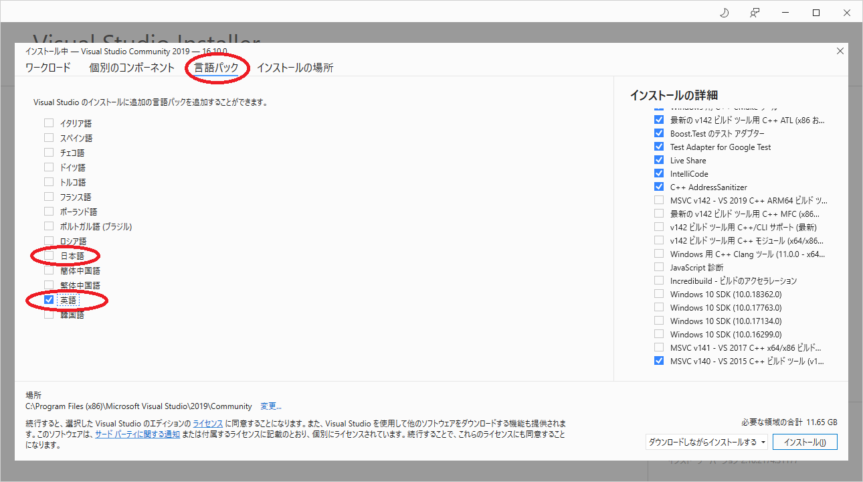Open the サードパーティに関する通知 link
863x482 pixels.
pyautogui.click(x=138, y=433)
